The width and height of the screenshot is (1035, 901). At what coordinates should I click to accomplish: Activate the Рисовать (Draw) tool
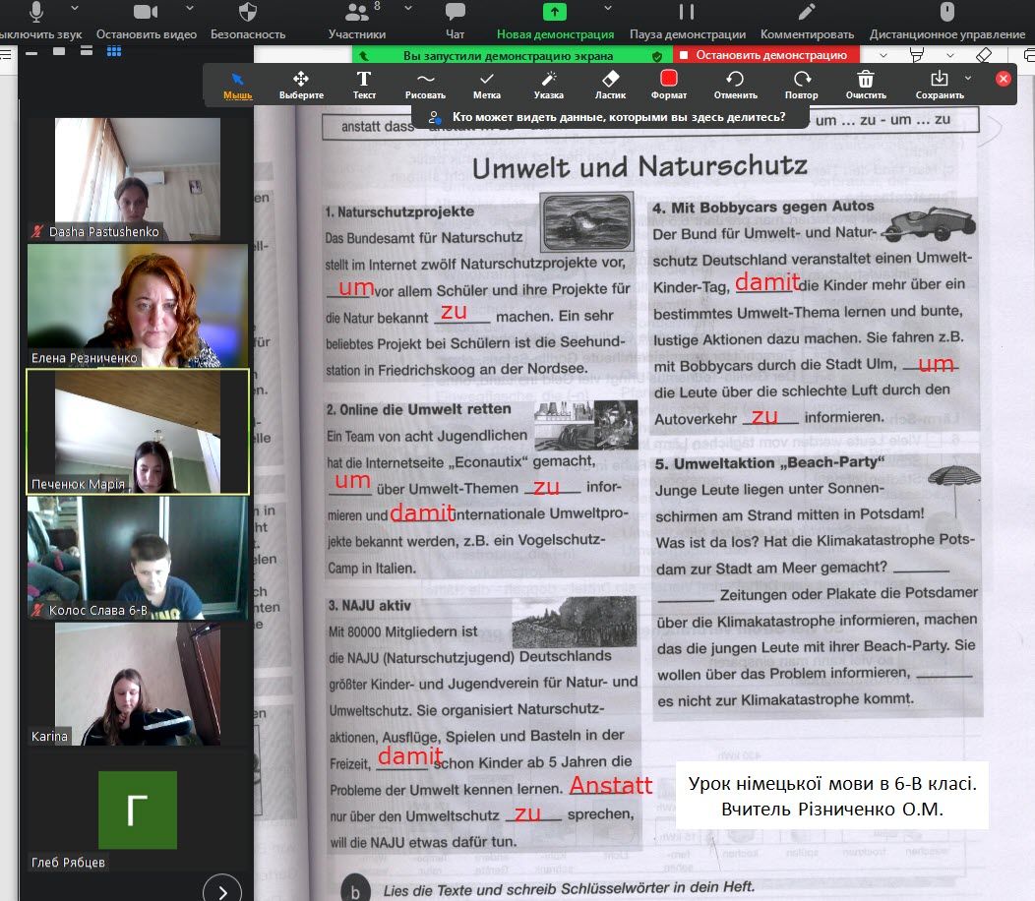pos(425,85)
